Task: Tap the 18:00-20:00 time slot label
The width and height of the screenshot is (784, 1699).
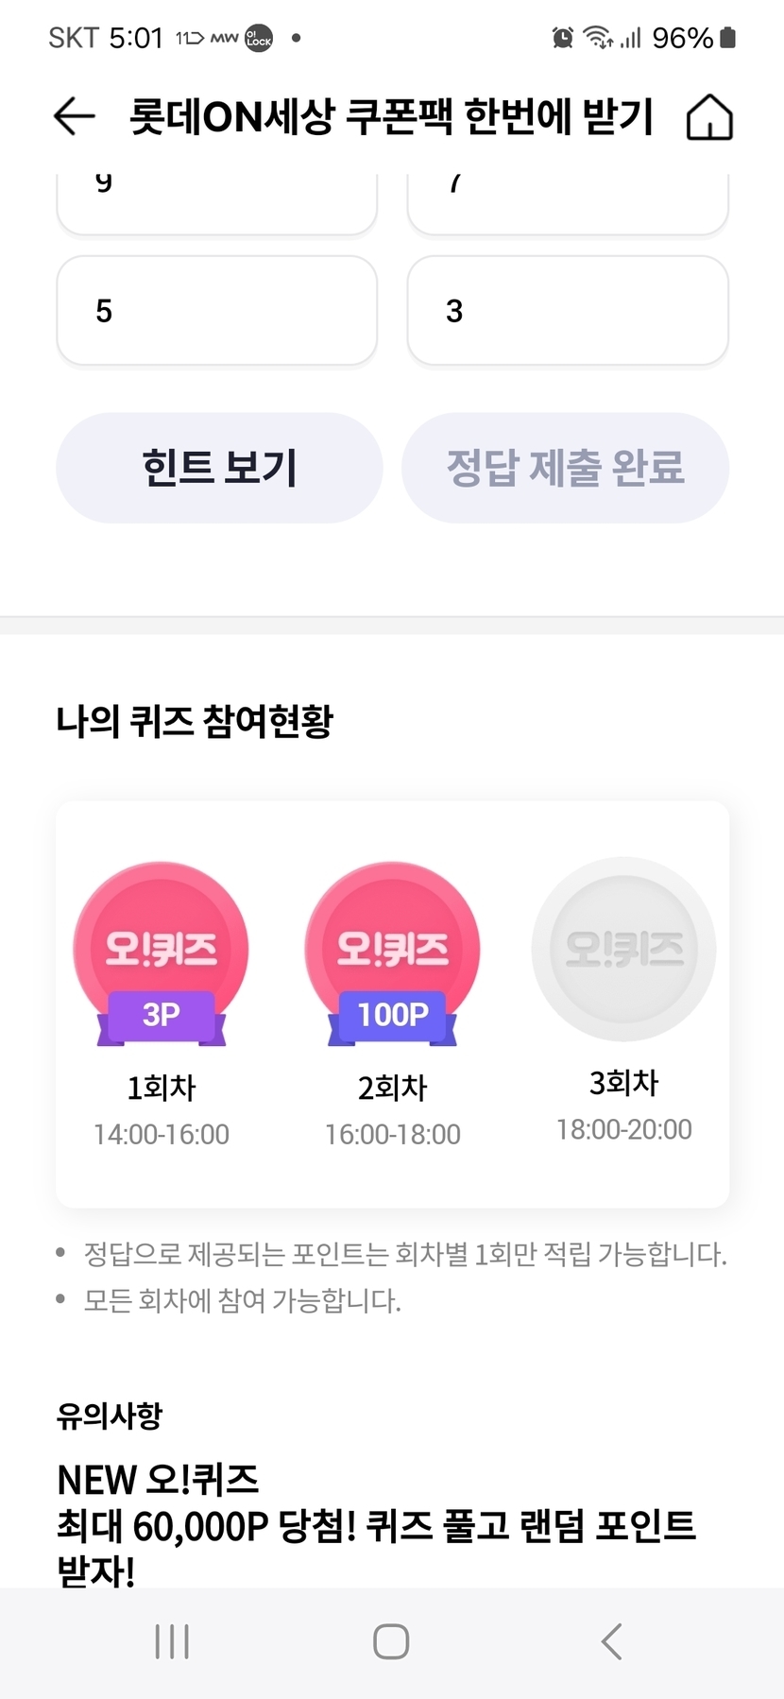Action: point(623,1129)
